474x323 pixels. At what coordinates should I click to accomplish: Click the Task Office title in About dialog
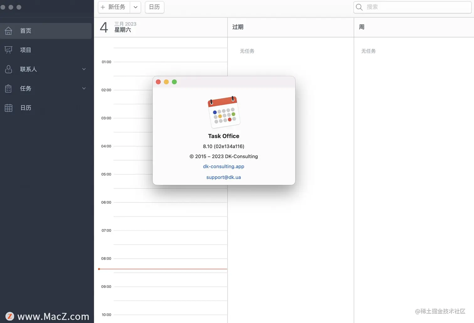pos(224,136)
